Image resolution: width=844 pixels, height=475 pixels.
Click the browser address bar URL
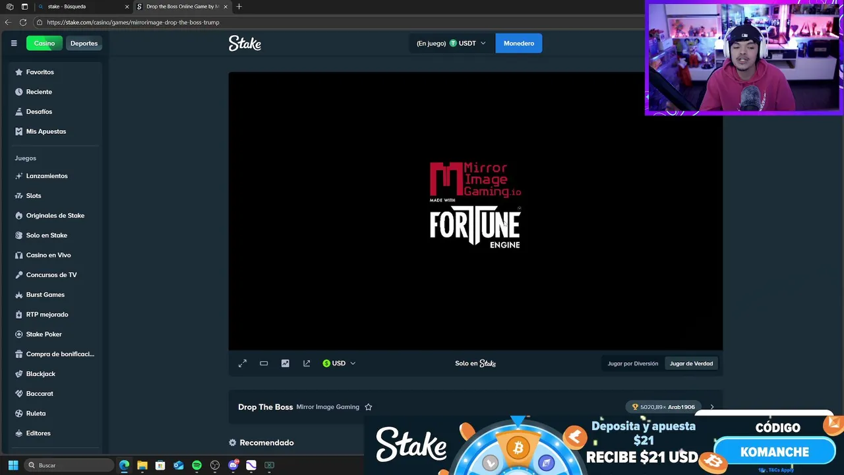[133, 22]
